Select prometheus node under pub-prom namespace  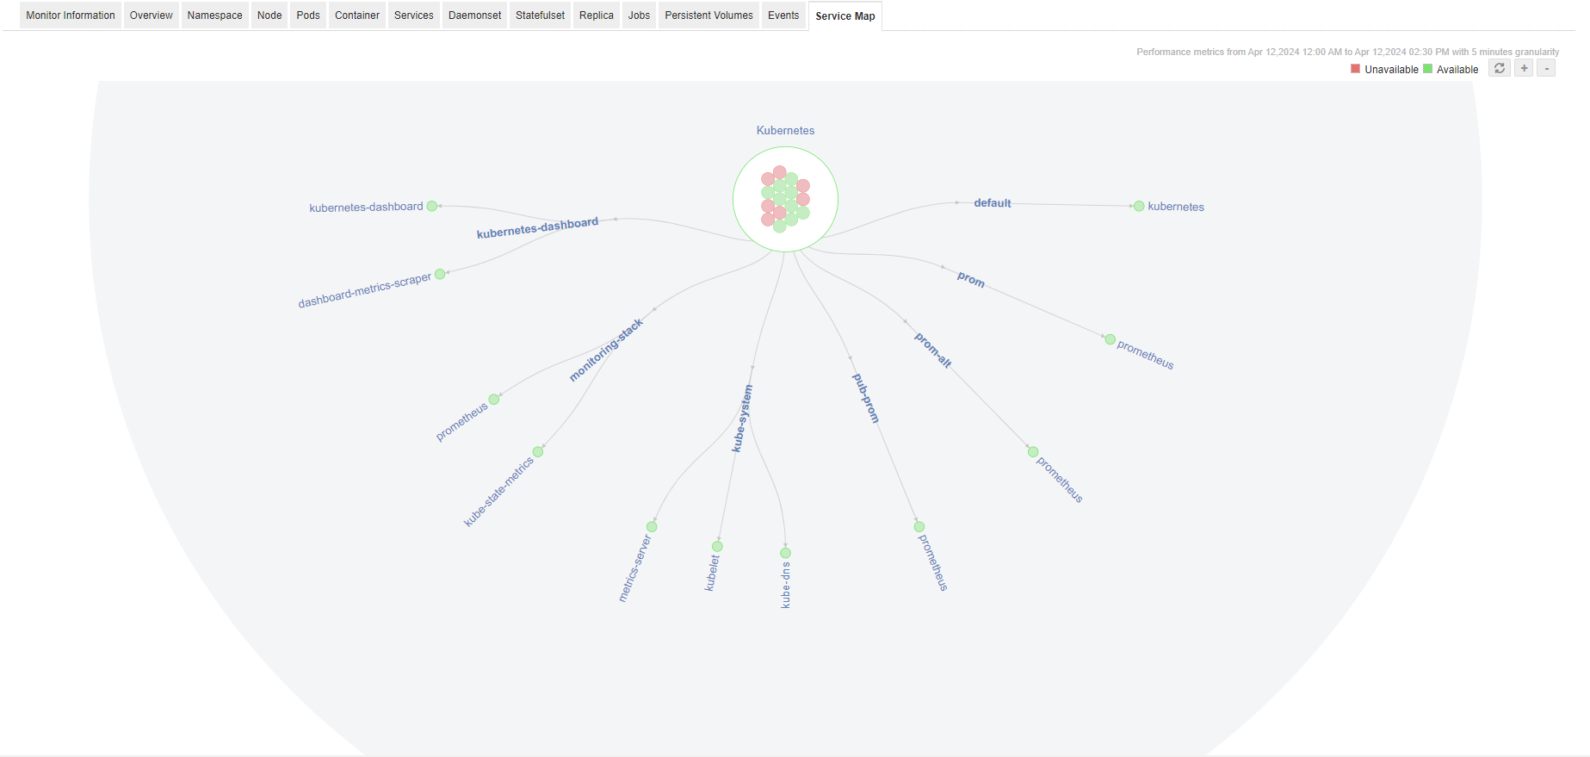pyautogui.click(x=919, y=526)
